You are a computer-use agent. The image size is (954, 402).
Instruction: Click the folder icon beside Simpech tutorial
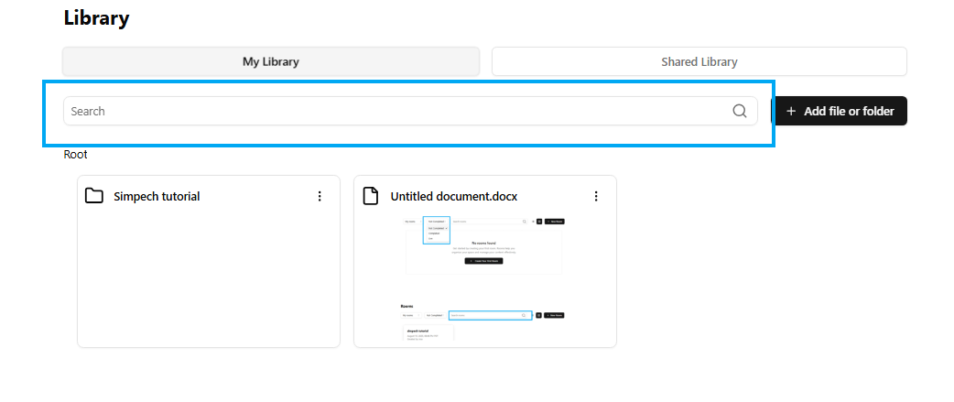[x=93, y=196]
